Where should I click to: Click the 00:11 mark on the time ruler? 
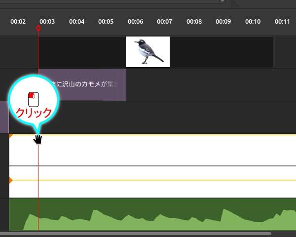point(282,22)
